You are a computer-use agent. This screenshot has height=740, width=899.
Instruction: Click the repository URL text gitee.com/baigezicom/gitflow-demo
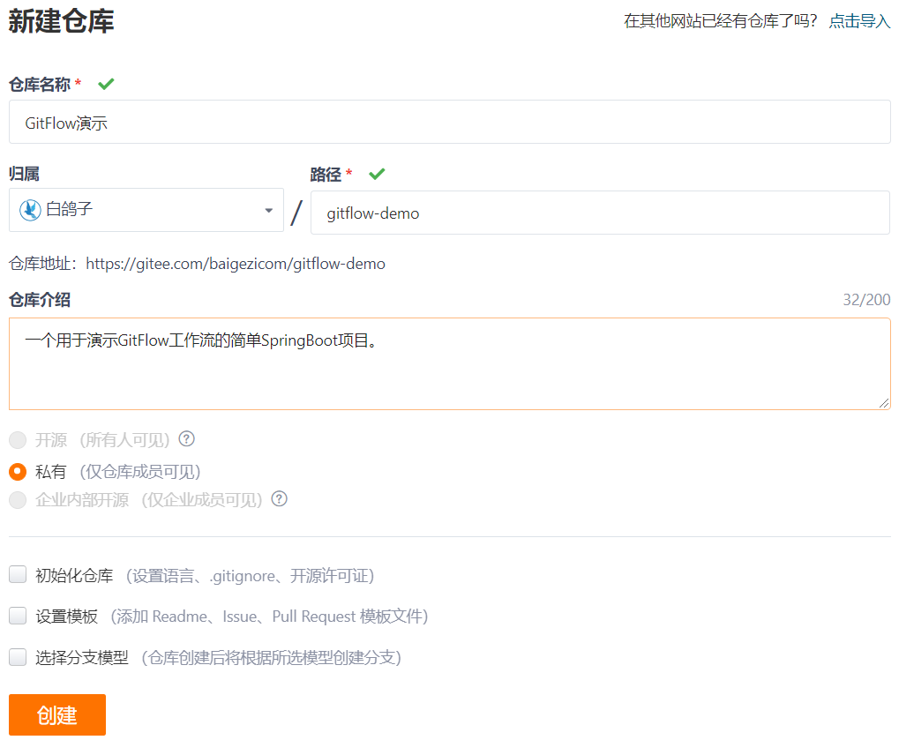[236, 264]
